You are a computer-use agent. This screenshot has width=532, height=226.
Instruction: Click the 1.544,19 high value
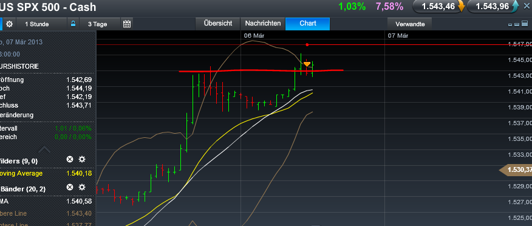(x=79, y=88)
